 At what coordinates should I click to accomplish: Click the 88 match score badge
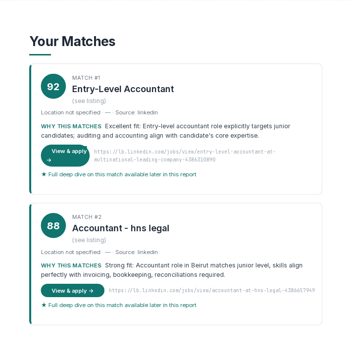point(53,225)
